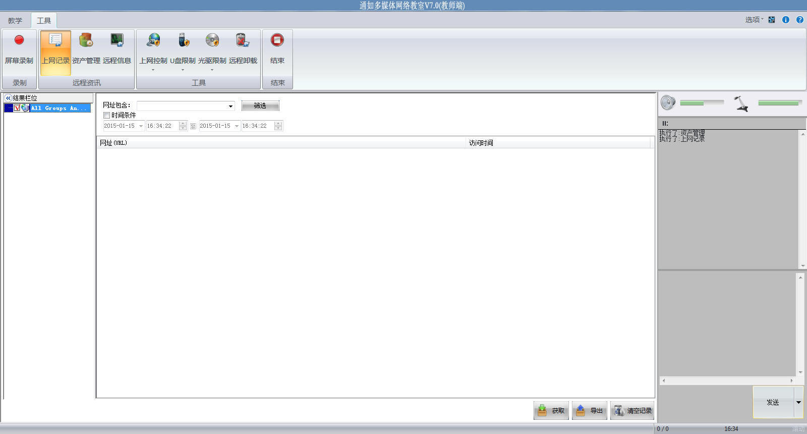Enable the 时间条件 checkbox
The image size is (807, 434).
pyautogui.click(x=107, y=116)
